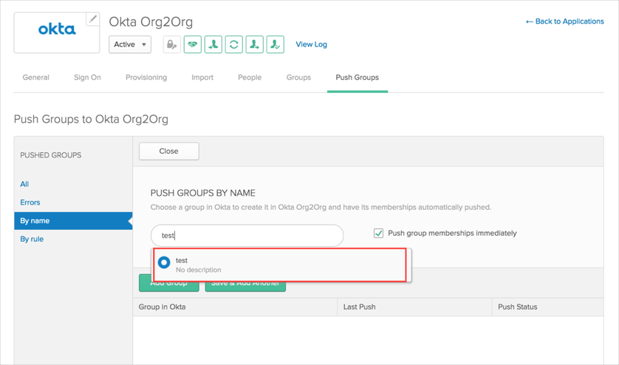Click the Close button
Viewport: 619px width, 365px height.
tap(168, 151)
